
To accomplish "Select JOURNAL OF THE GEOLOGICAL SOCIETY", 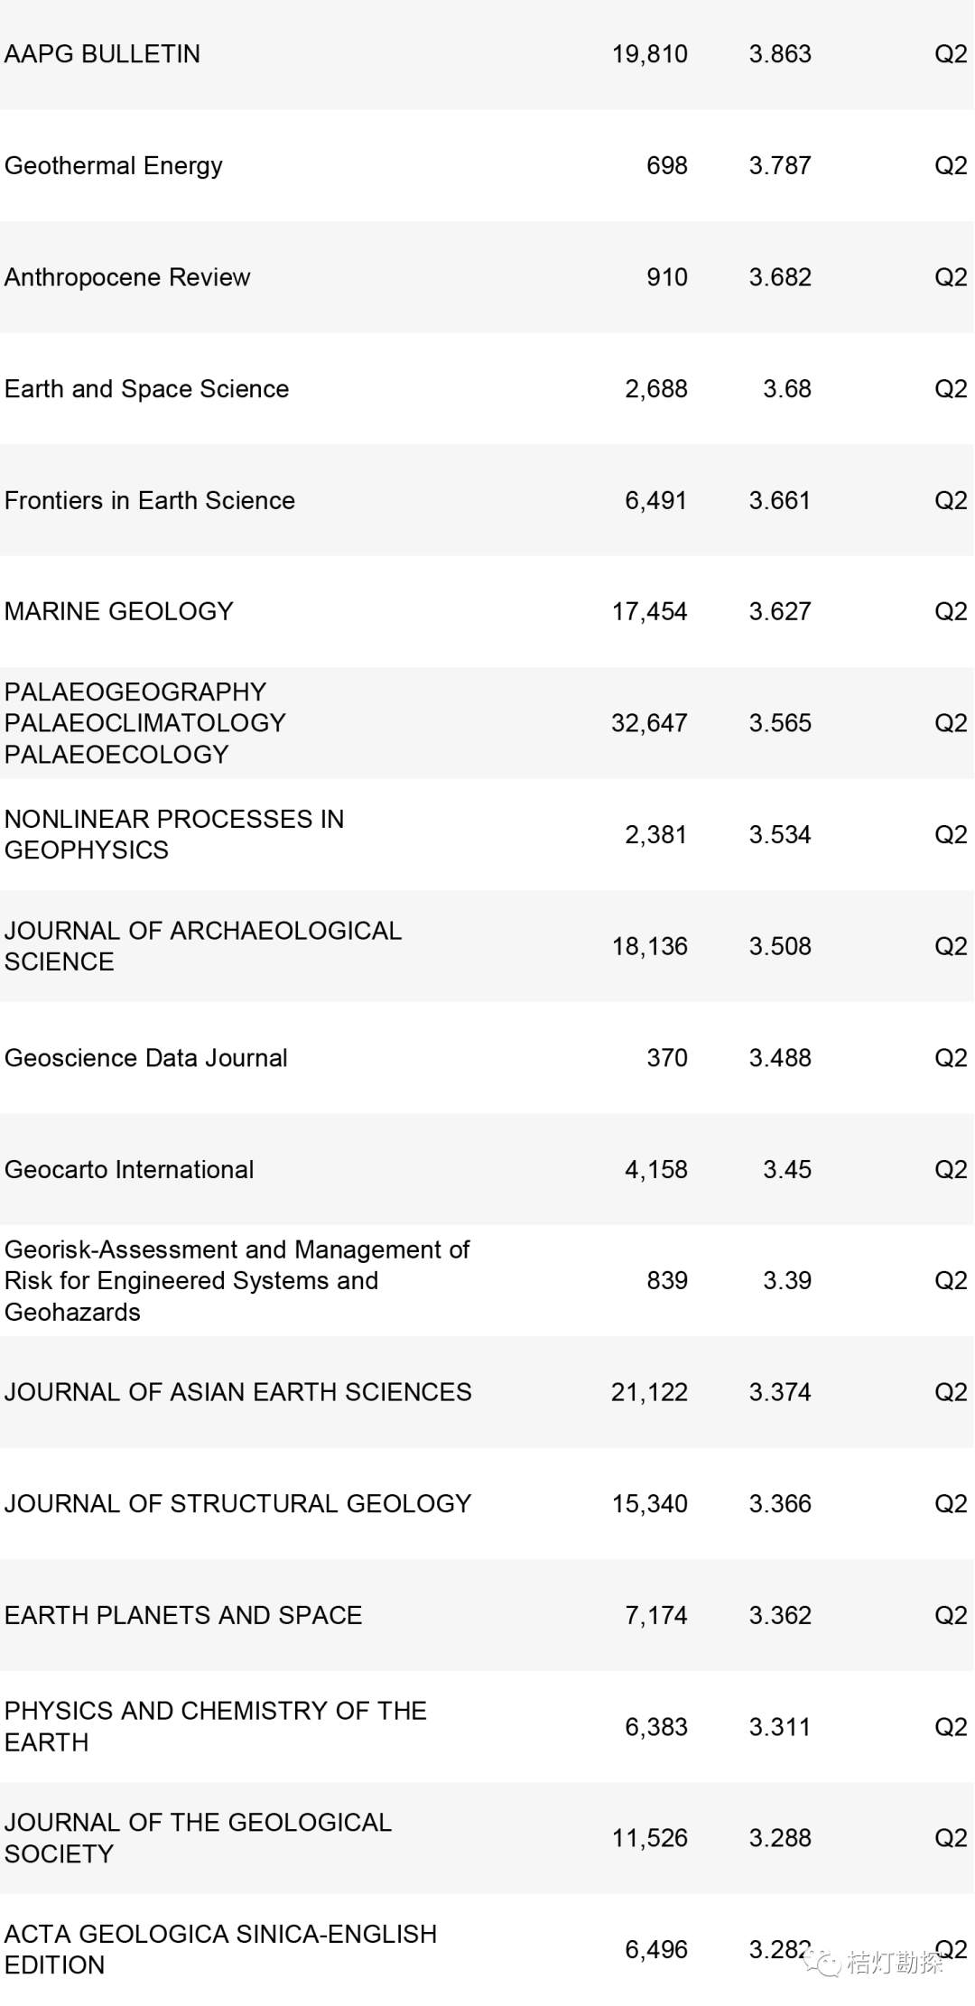I will click(198, 1838).
